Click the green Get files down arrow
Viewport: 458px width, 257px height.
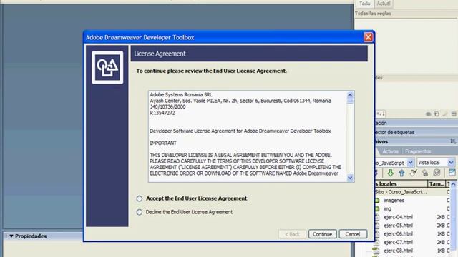[390, 173]
